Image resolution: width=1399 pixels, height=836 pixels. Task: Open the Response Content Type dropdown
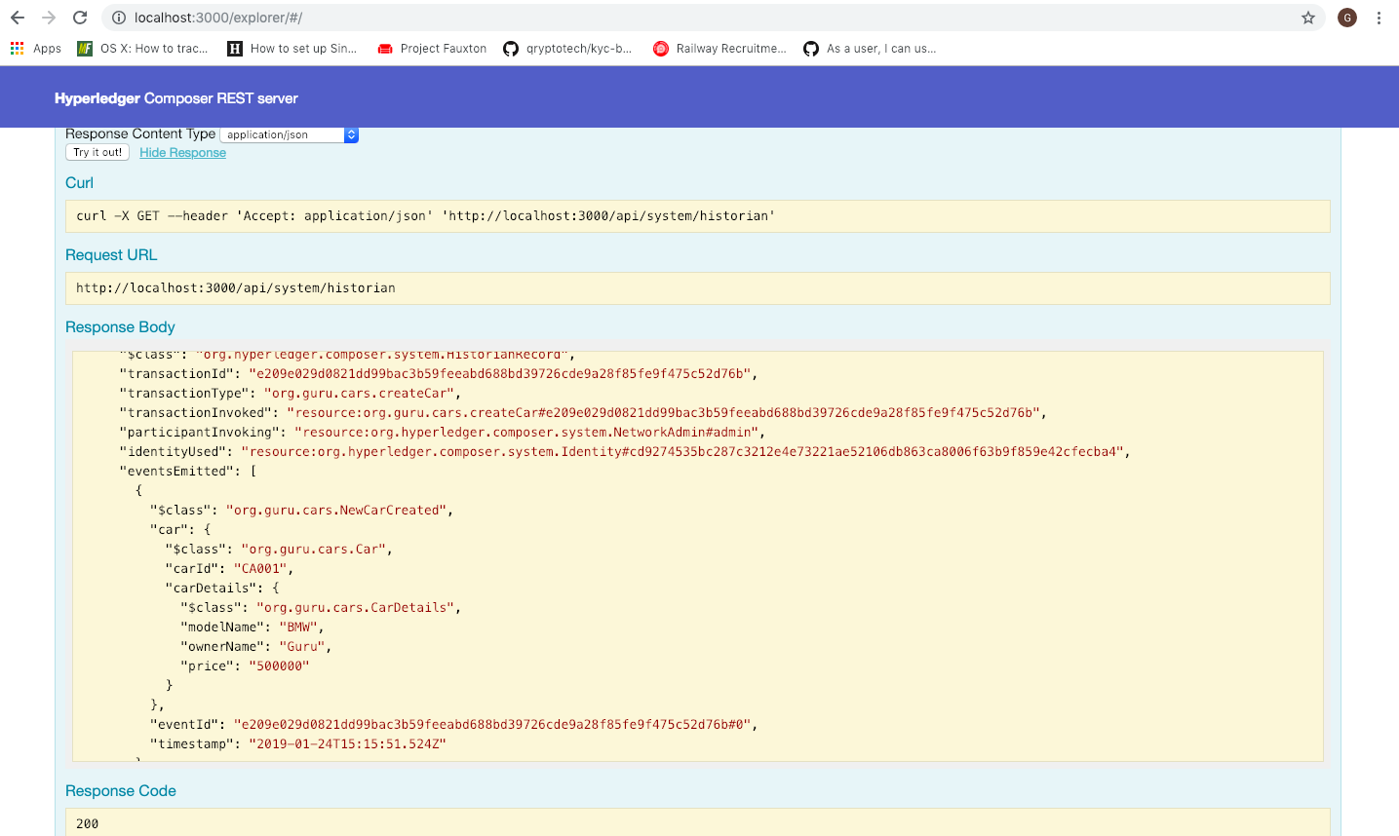290,134
